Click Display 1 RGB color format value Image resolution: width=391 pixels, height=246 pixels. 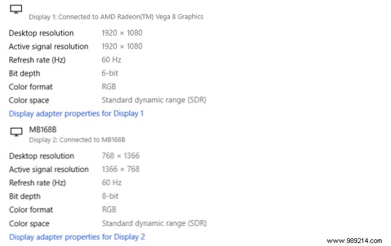click(109, 87)
